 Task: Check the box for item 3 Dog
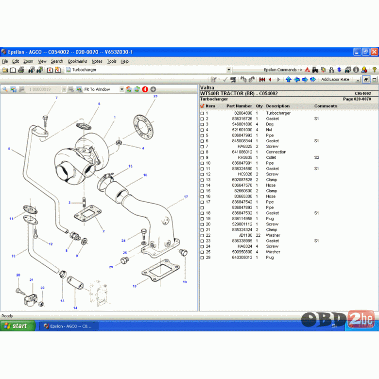coord(202,124)
